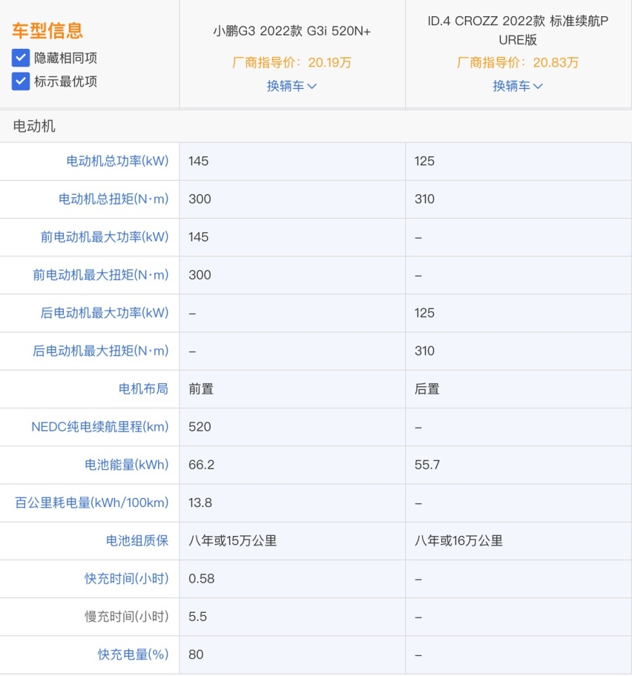Select the 520 NEDC range value
Screen dimensions: 632x676
pos(200,427)
